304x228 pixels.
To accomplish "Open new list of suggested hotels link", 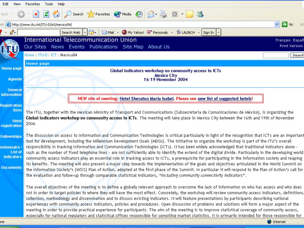I will [x=224, y=99].
